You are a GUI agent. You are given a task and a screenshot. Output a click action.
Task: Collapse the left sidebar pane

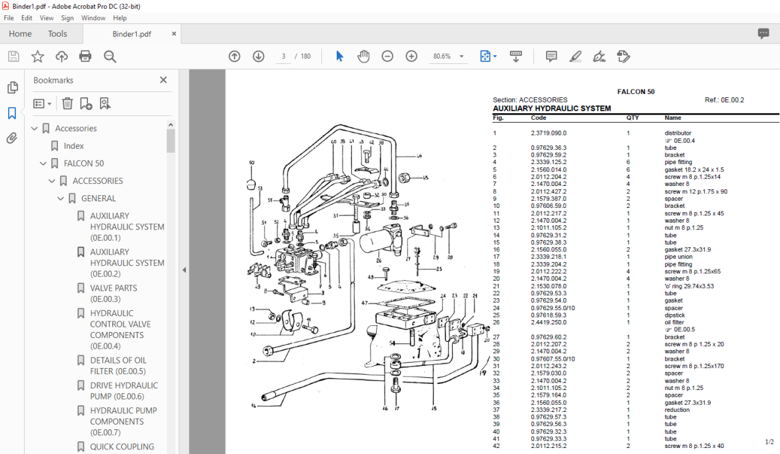pyautogui.click(x=184, y=270)
